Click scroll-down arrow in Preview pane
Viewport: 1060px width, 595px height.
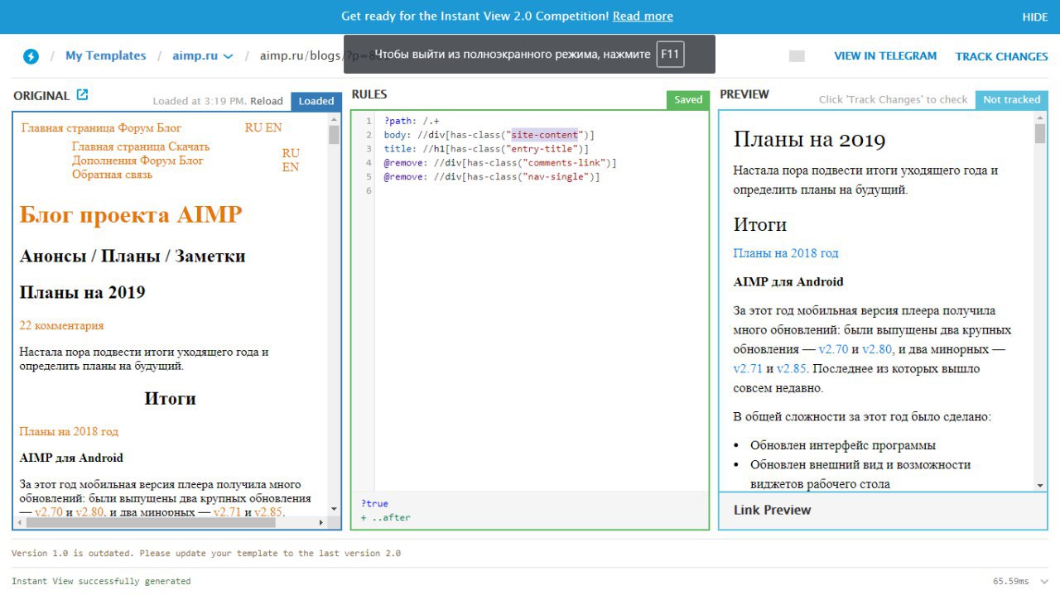tap(1041, 486)
